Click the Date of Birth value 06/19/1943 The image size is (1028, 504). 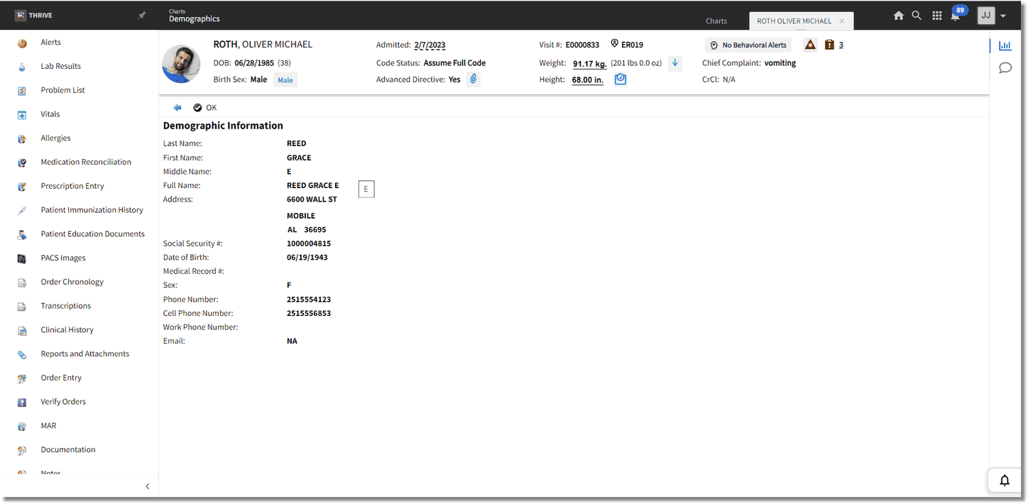pyautogui.click(x=307, y=258)
